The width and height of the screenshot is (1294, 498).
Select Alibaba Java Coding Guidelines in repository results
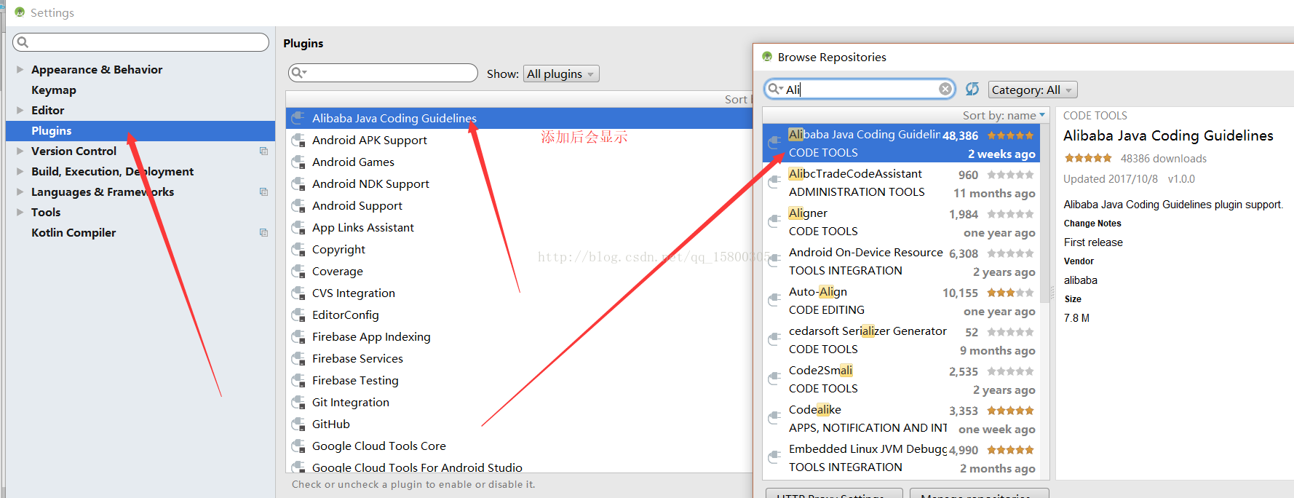[901, 143]
